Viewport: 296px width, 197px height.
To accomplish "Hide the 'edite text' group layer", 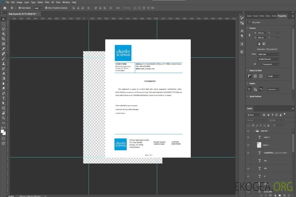I will point(248,131).
